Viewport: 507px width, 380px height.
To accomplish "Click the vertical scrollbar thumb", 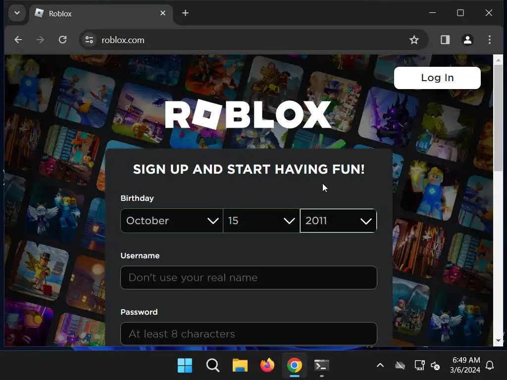I will [x=498, y=118].
